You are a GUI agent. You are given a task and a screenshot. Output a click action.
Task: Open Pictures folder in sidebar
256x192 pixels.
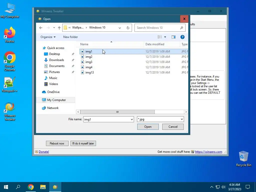[54, 72]
